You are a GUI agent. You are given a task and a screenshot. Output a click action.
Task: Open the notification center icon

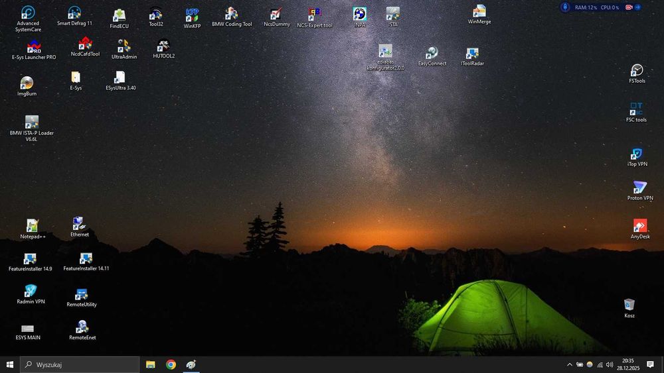click(651, 364)
